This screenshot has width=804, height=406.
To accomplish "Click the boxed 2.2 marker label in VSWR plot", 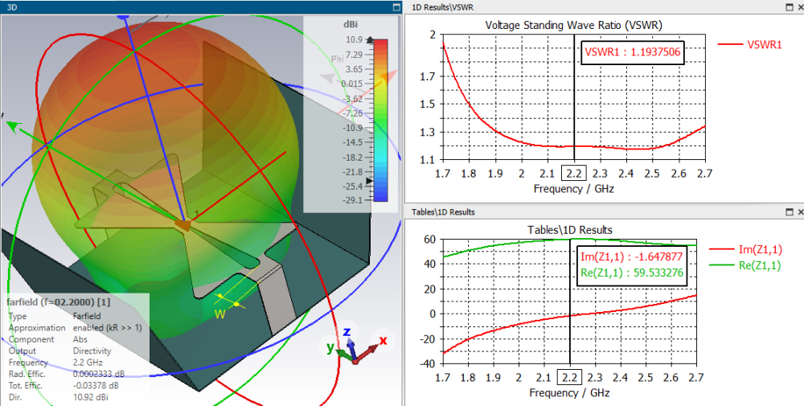I will tap(574, 174).
